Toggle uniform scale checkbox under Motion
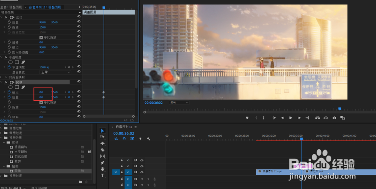 click(x=41, y=37)
